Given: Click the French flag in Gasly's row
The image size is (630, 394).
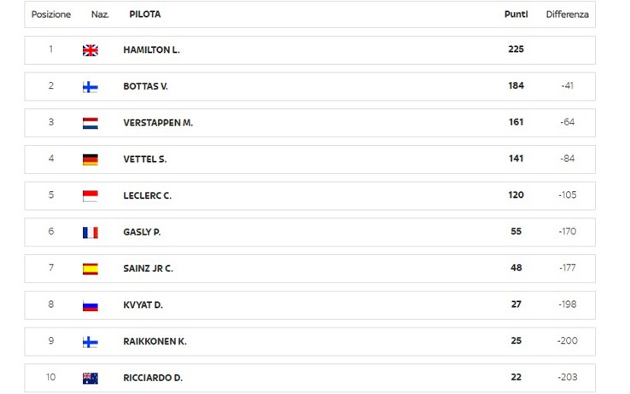Looking at the screenshot, I should [90, 232].
